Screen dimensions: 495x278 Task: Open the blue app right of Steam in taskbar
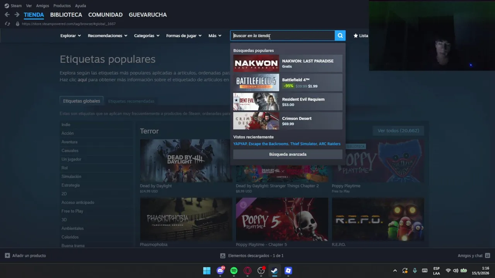point(288,271)
